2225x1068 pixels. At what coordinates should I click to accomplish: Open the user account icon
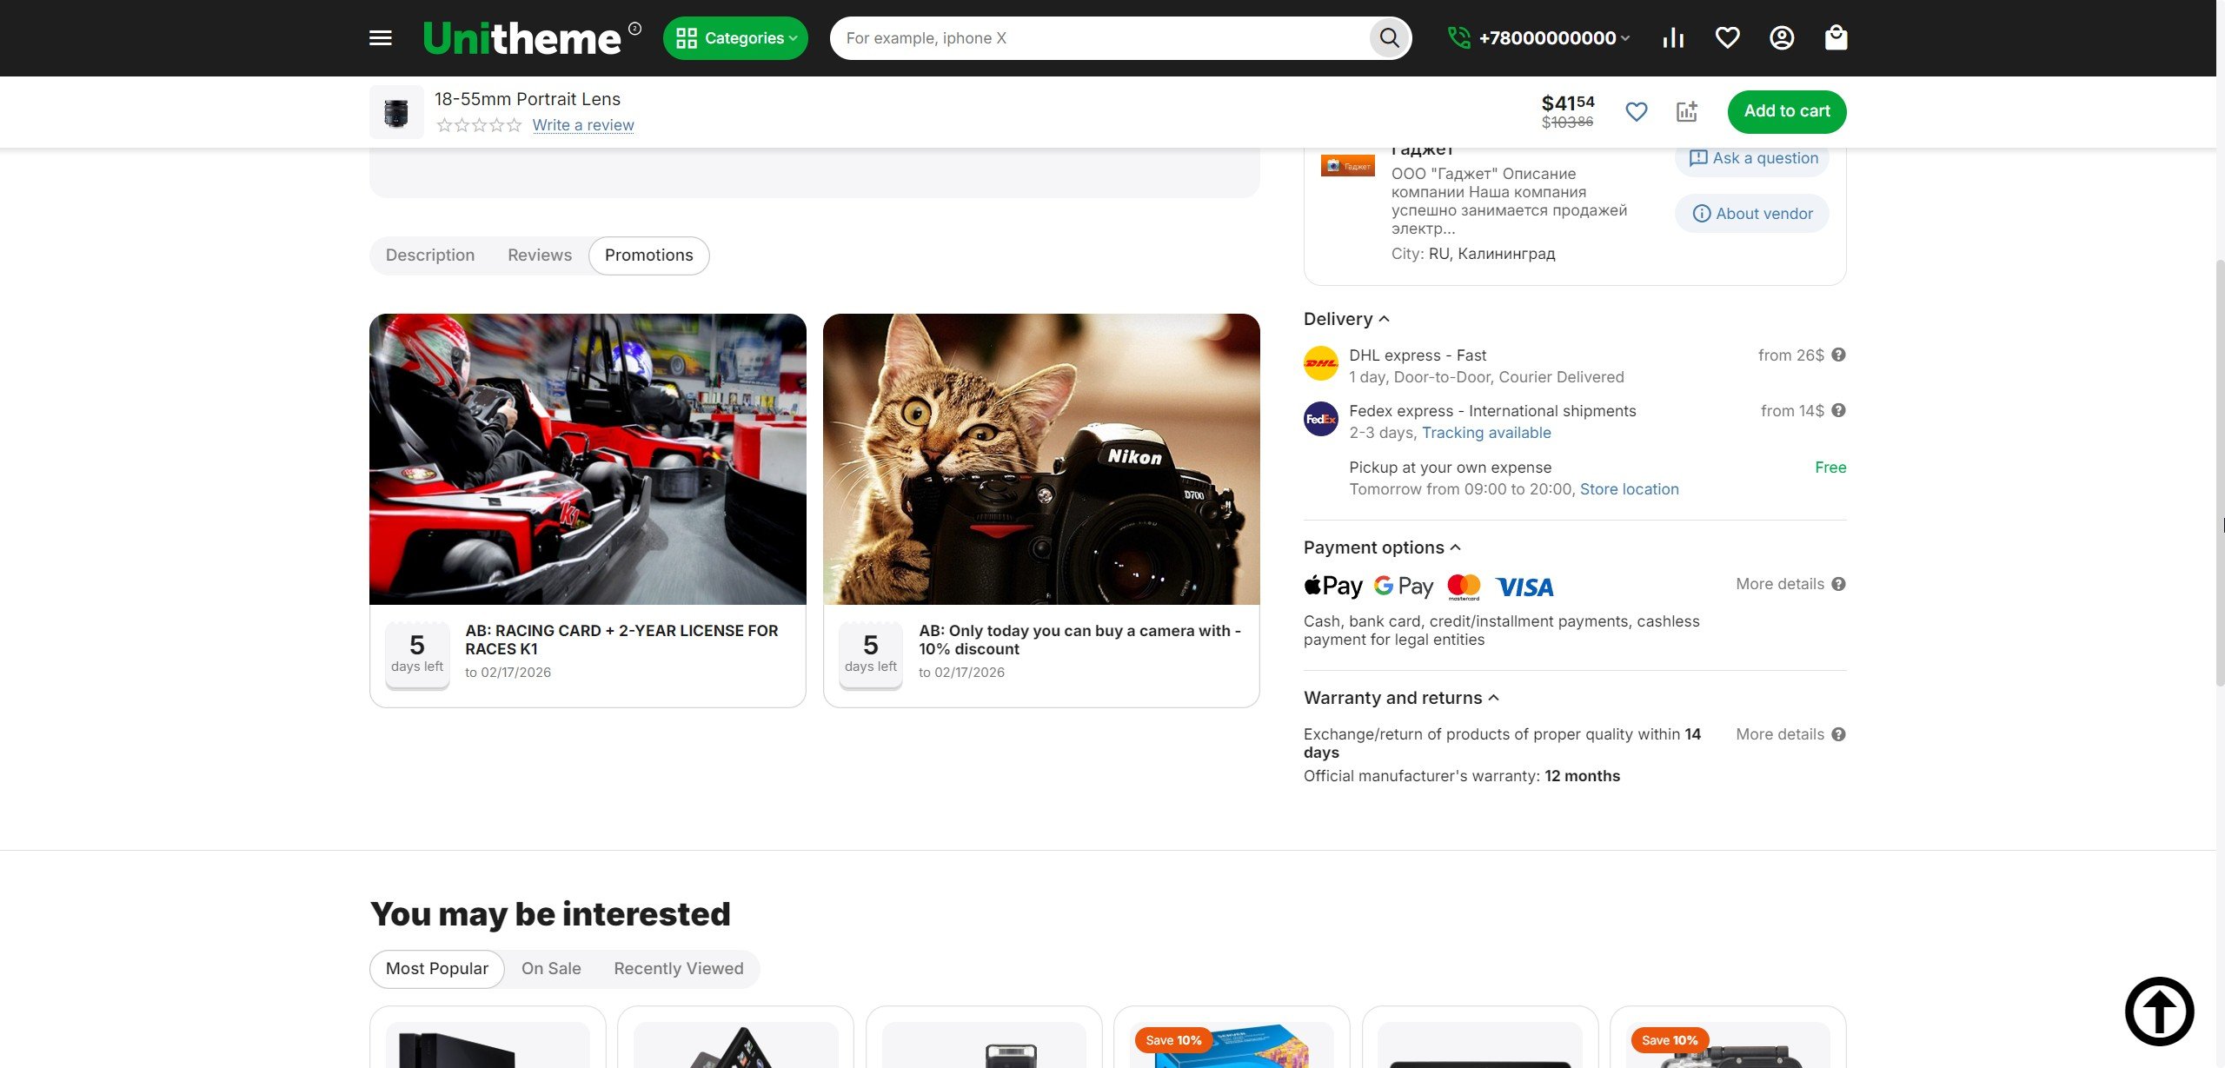click(1782, 38)
